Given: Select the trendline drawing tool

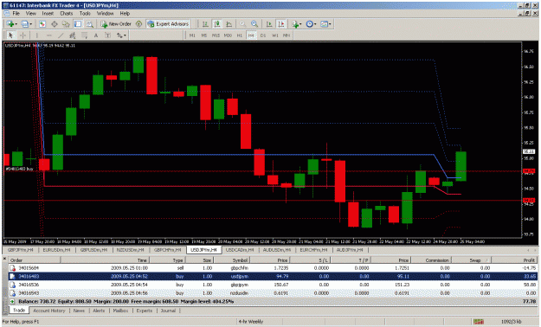Looking at the screenshot, I should pyautogui.click(x=61, y=35).
